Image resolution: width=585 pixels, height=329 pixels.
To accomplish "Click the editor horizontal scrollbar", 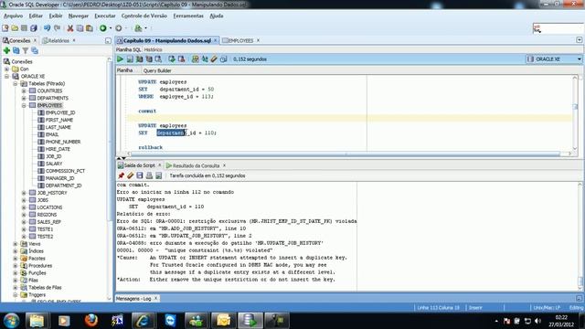I will (346, 154).
